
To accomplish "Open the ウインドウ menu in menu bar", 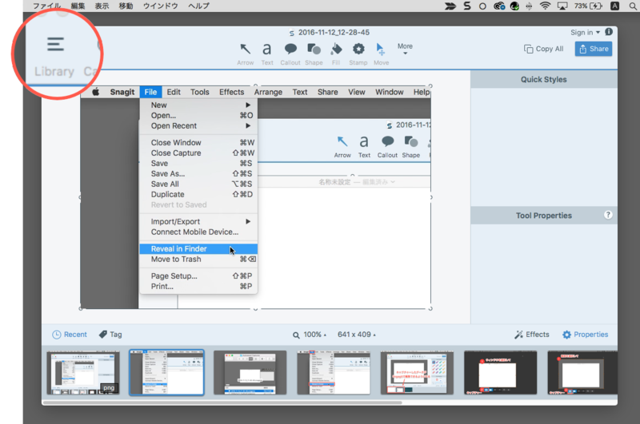I will [161, 6].
